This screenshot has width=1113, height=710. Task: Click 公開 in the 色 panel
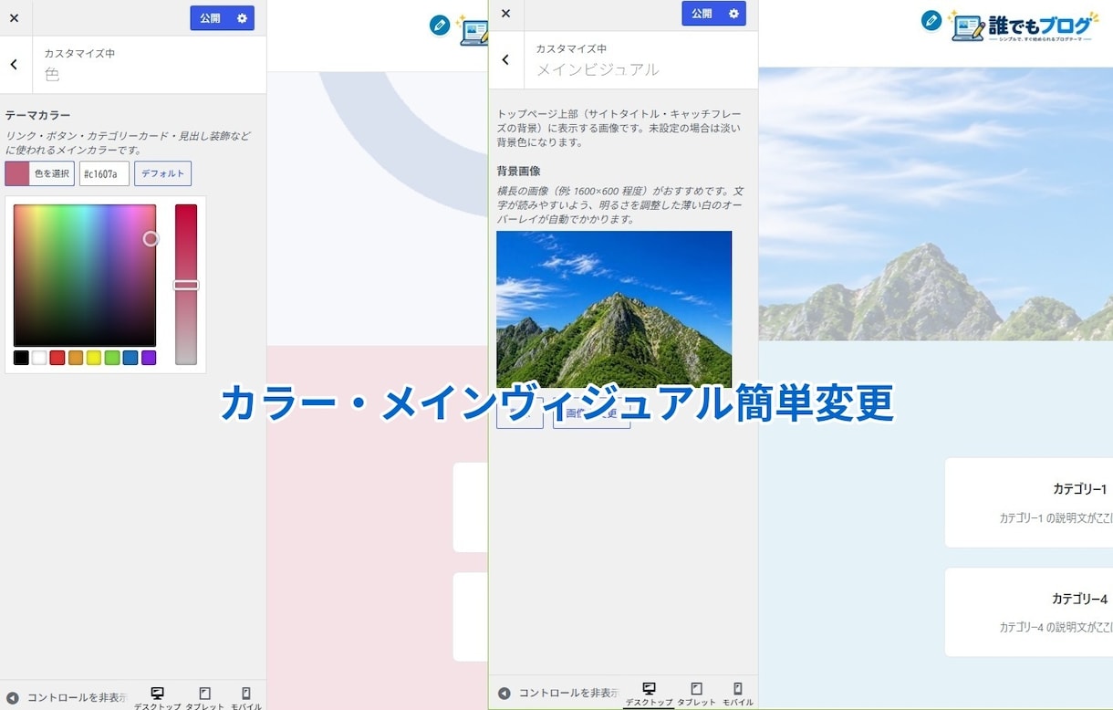[210, 18]
